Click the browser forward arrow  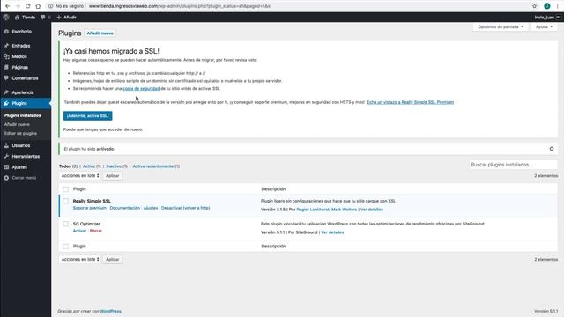click(x=18, y=6)
